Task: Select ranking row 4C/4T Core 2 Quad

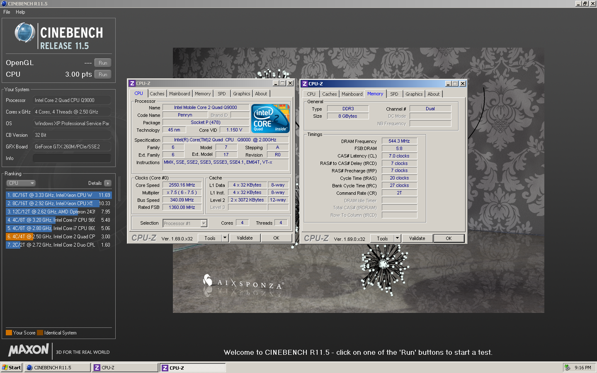Action: pyautogui.click(x=58, y=237)
